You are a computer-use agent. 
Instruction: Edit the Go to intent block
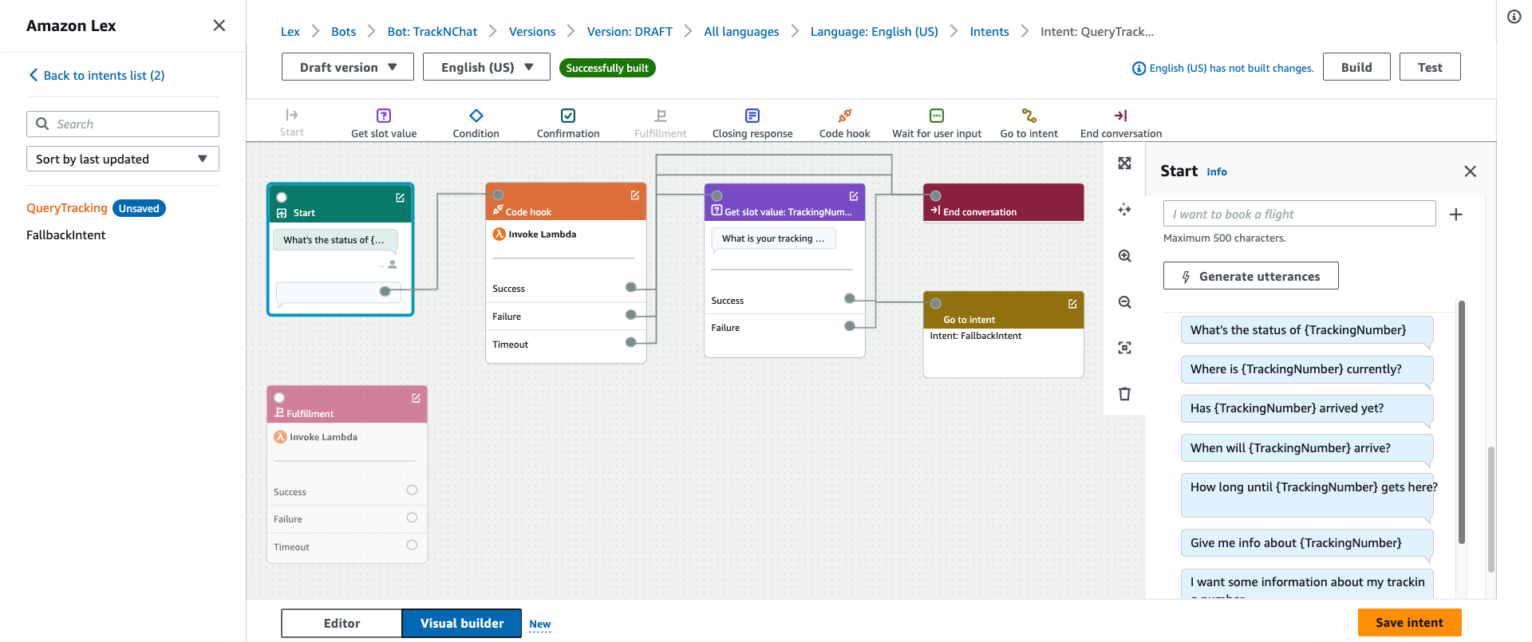pos(1072,304)
